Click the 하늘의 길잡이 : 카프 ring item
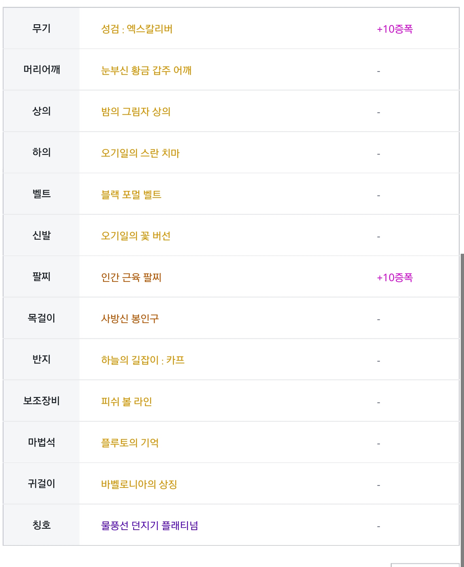This screenshot has width=464, height=567. [x=143, y=360]
